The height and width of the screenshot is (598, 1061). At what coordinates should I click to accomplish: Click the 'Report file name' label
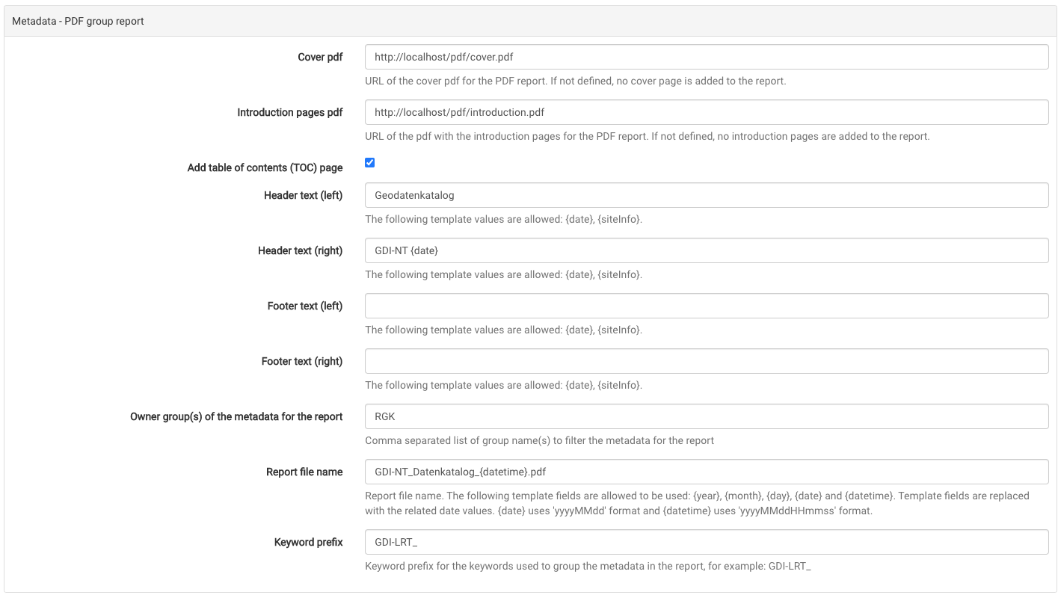(304, 472)
